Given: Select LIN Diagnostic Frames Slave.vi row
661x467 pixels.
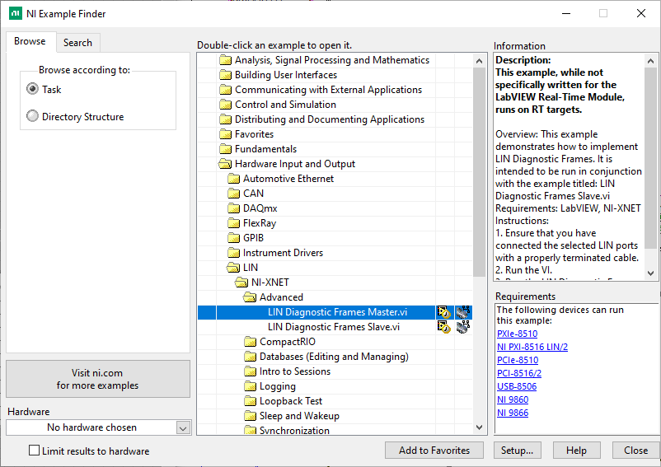Looking at the screenshot, I should coord(335,327).
